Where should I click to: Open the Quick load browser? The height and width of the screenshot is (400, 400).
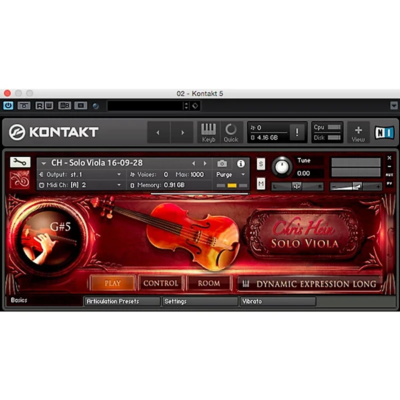click(x=231, y=132)
